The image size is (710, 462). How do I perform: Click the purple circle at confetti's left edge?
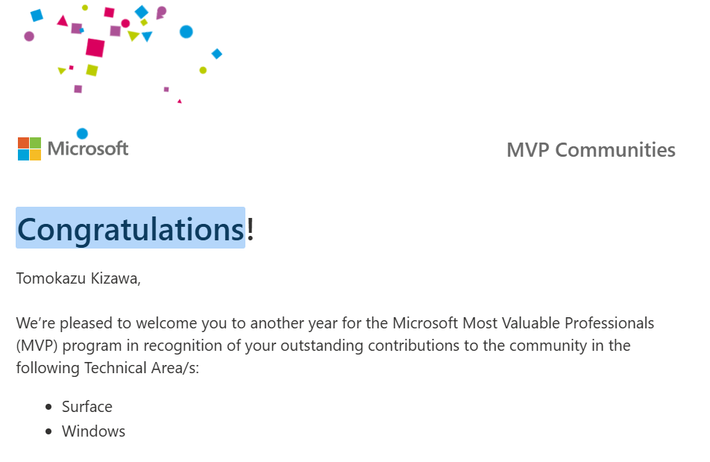[x=29, y=37]
